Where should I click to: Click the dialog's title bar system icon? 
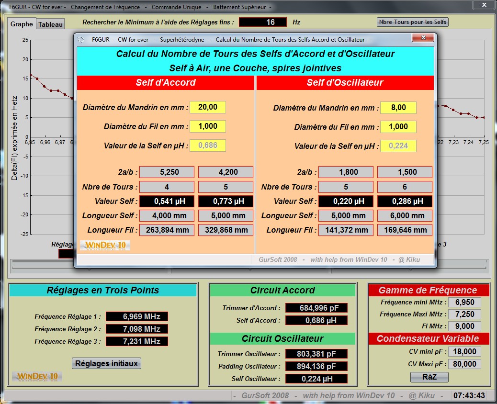pyautogui.click(x=81, y=39)
